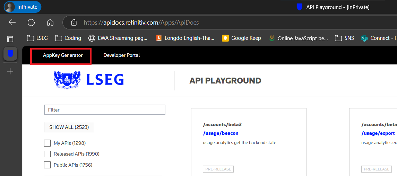Open Online JavaScript beautifier bookmark
Image resolution: width=397 pixels, height=176 pixels.
[298, 38]
